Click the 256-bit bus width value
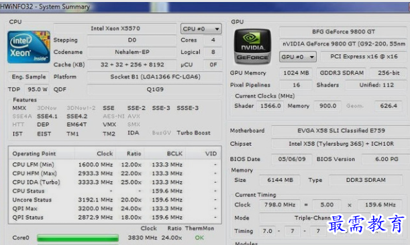This screenshot has width=410, height=245. tap(389, 73)
